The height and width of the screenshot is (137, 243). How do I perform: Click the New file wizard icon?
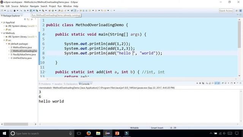coord(2,11)
